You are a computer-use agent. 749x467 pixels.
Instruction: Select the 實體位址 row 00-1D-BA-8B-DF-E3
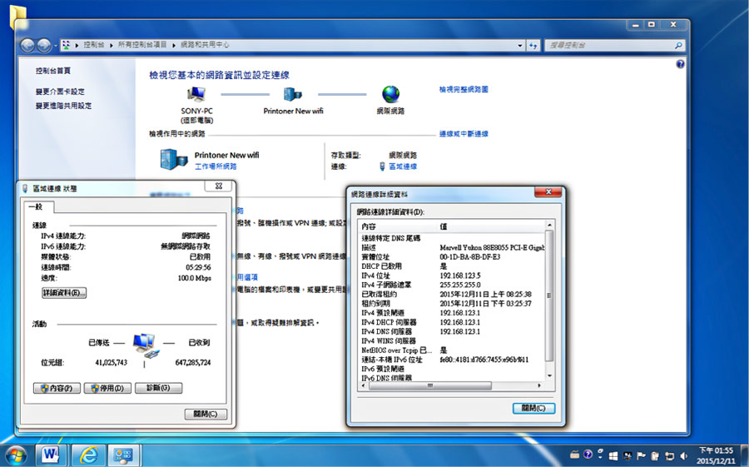[452, 256]
